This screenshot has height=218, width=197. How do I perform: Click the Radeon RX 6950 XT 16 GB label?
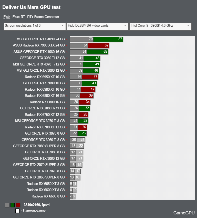45,77
